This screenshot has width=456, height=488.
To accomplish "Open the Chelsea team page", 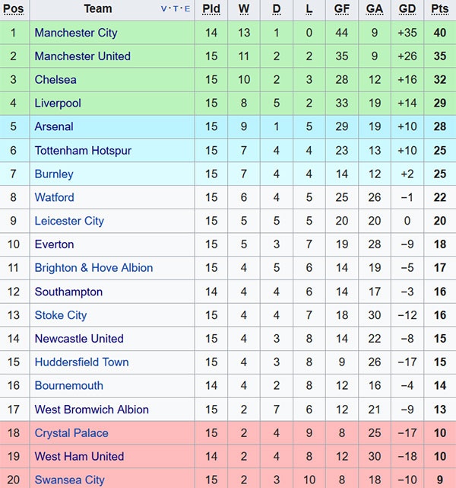I will [55, 80].
